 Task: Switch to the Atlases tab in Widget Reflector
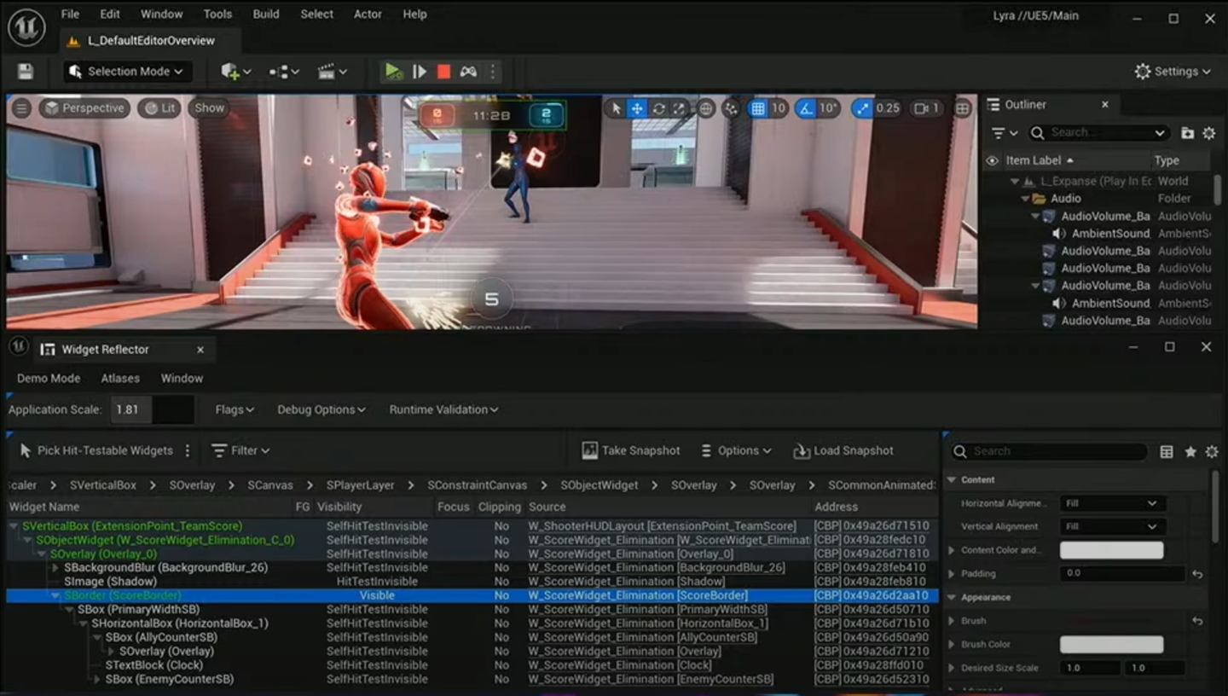(119, 378)
